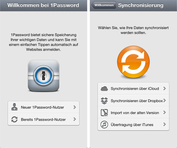Choose Synchronisieren über iCloud text
This screenshot has height=148, width=177.
tap(135, 89)
